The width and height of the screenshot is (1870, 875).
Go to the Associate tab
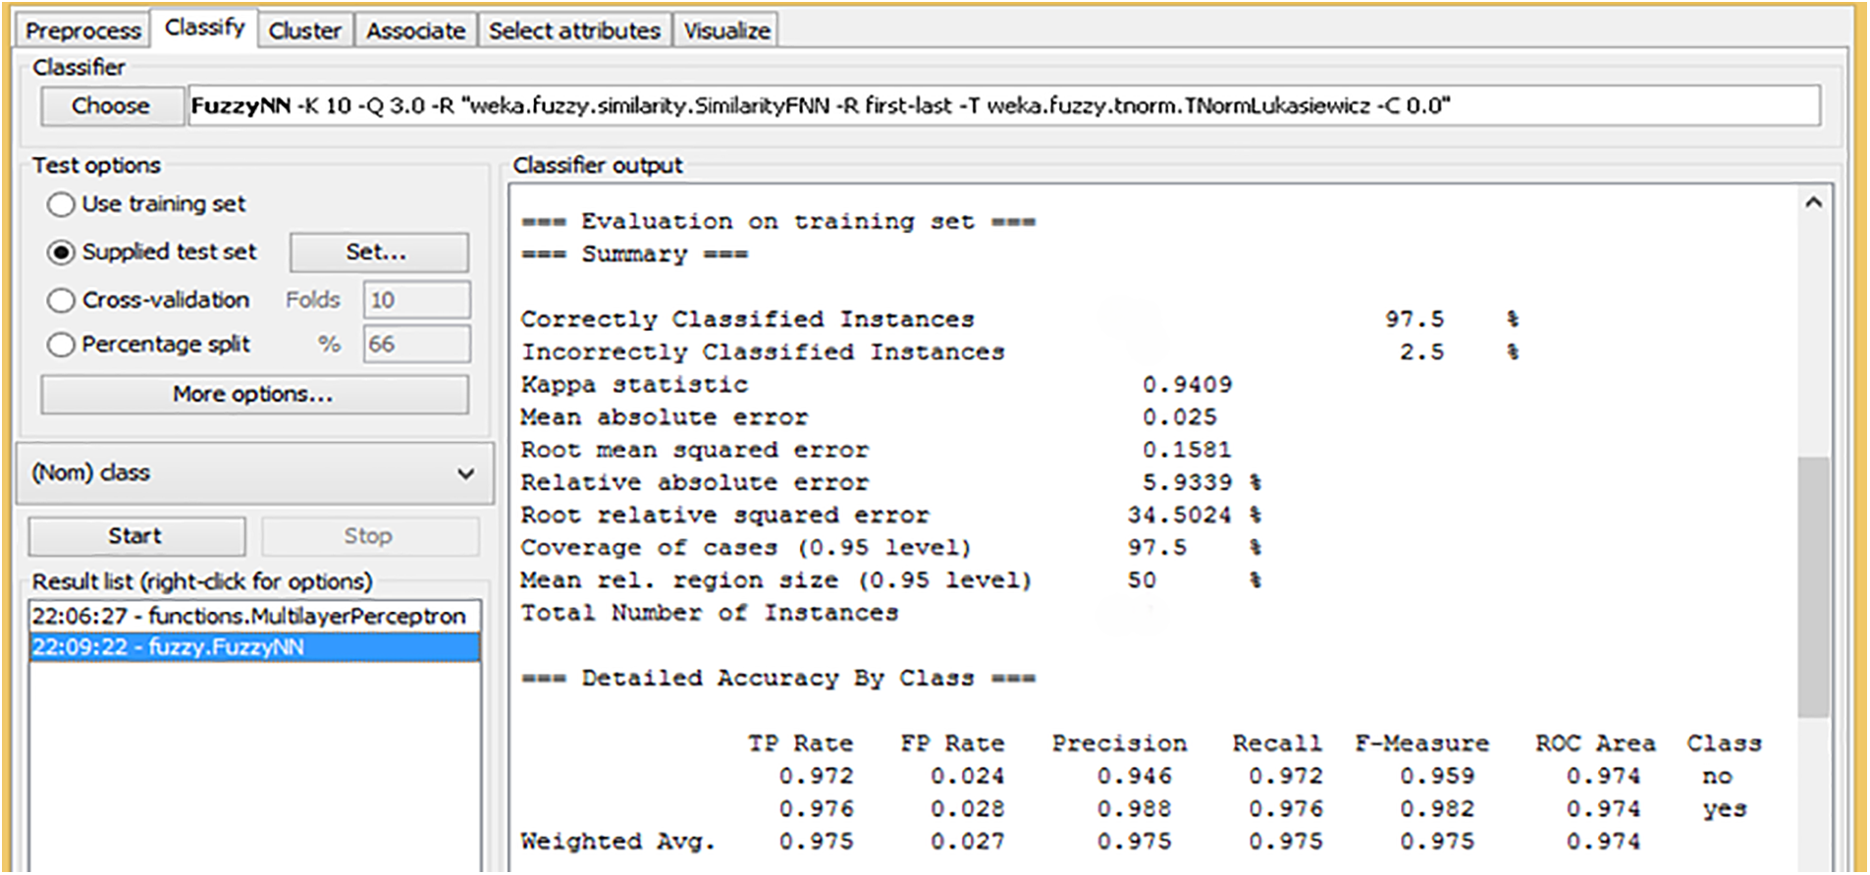[415, 30]
